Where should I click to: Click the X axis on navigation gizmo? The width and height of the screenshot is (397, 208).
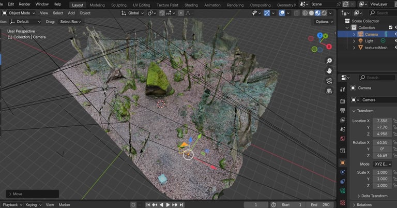coord(329,47)
